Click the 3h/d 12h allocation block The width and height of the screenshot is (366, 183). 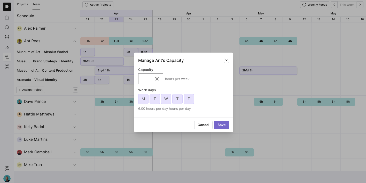tap(115, 71)
